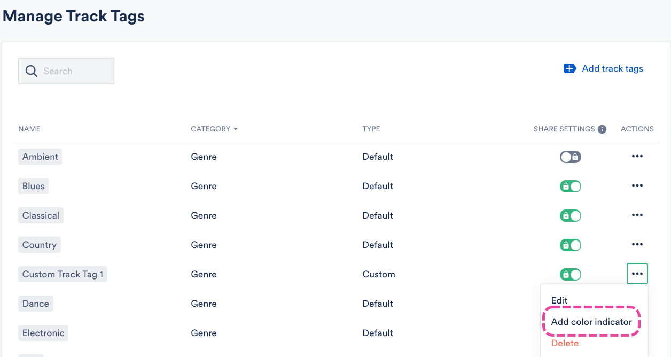671x357 pixels.
Task: Click the Add track tags plus icon
Action: click(570, 68)
